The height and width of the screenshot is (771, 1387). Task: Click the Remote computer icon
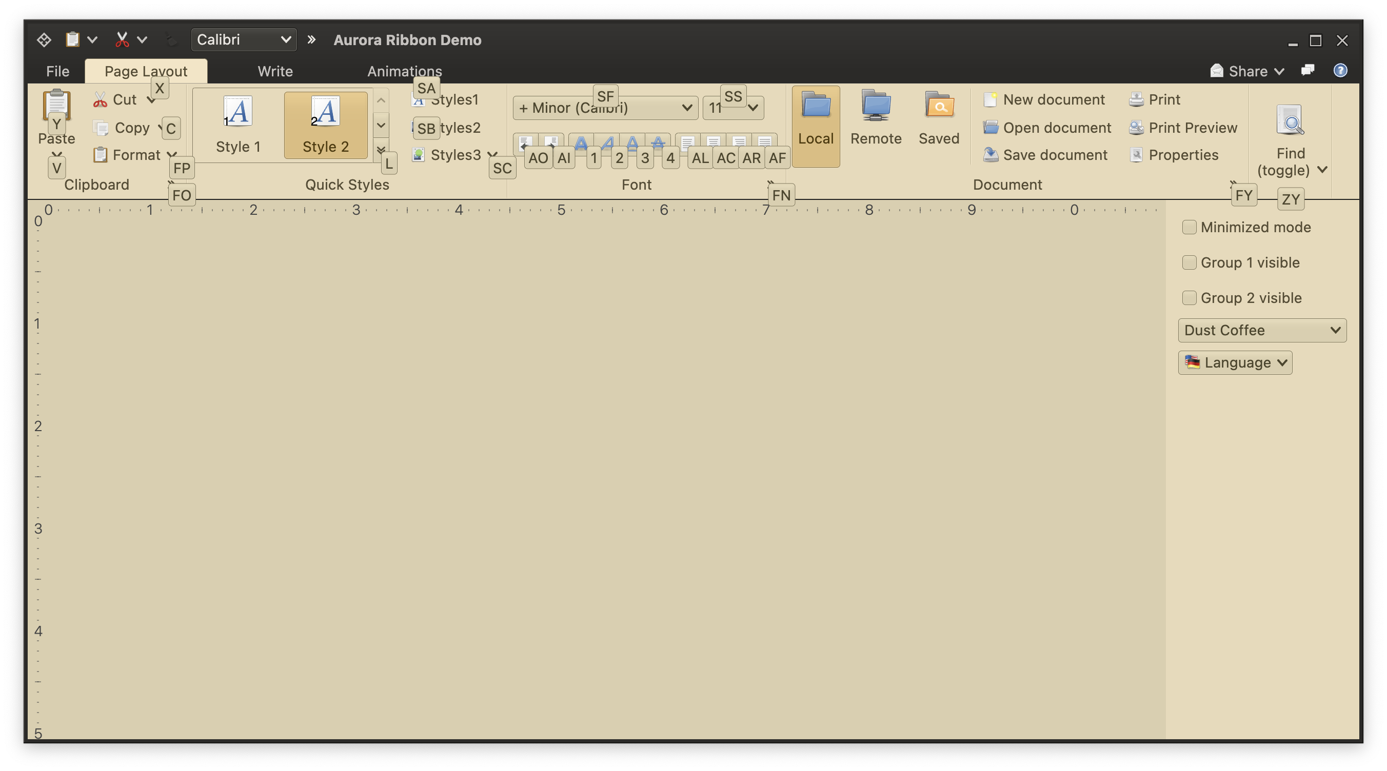[x=876, y=106]
